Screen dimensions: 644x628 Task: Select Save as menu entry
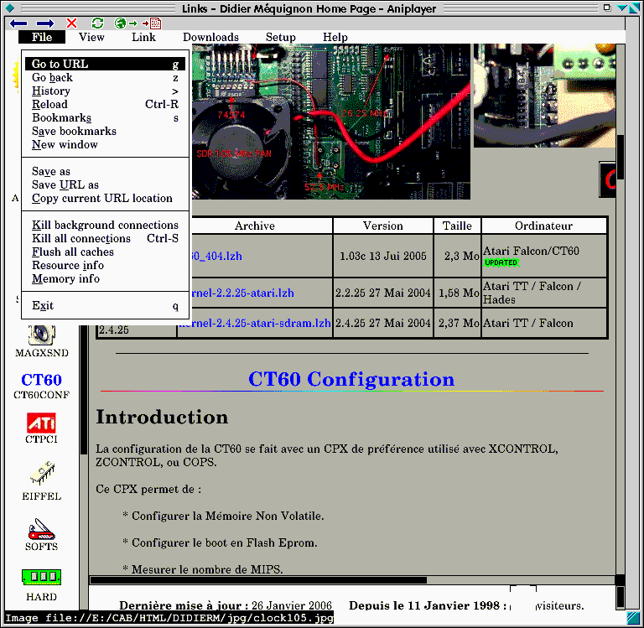[105, 171]
